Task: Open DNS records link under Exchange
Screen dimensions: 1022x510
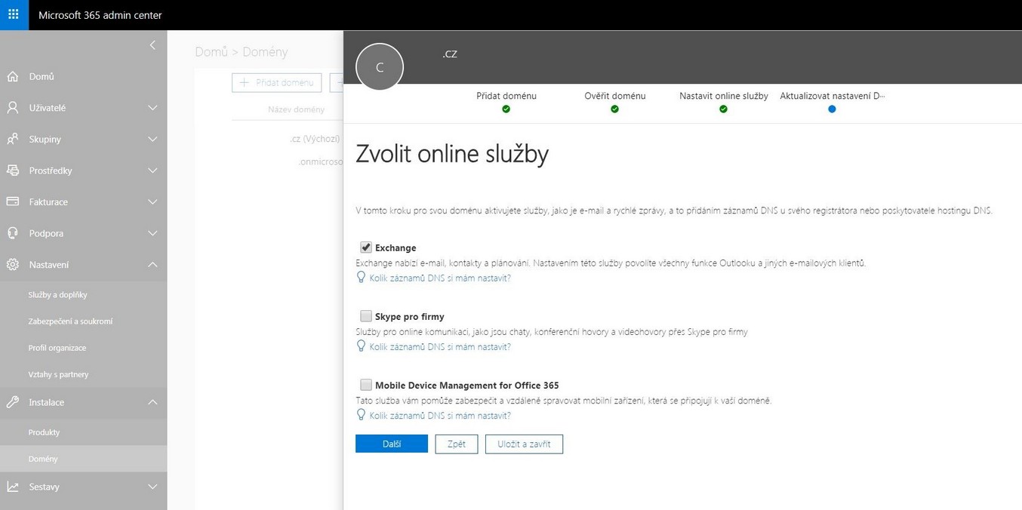Action: 440,278
